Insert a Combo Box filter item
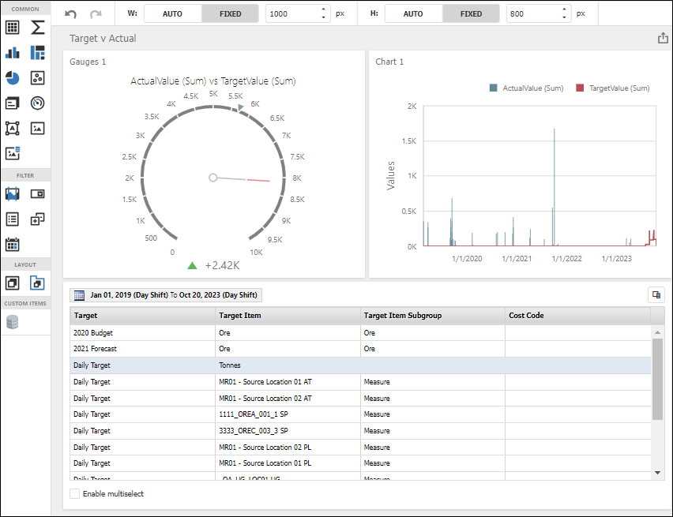 click(38, 194)
